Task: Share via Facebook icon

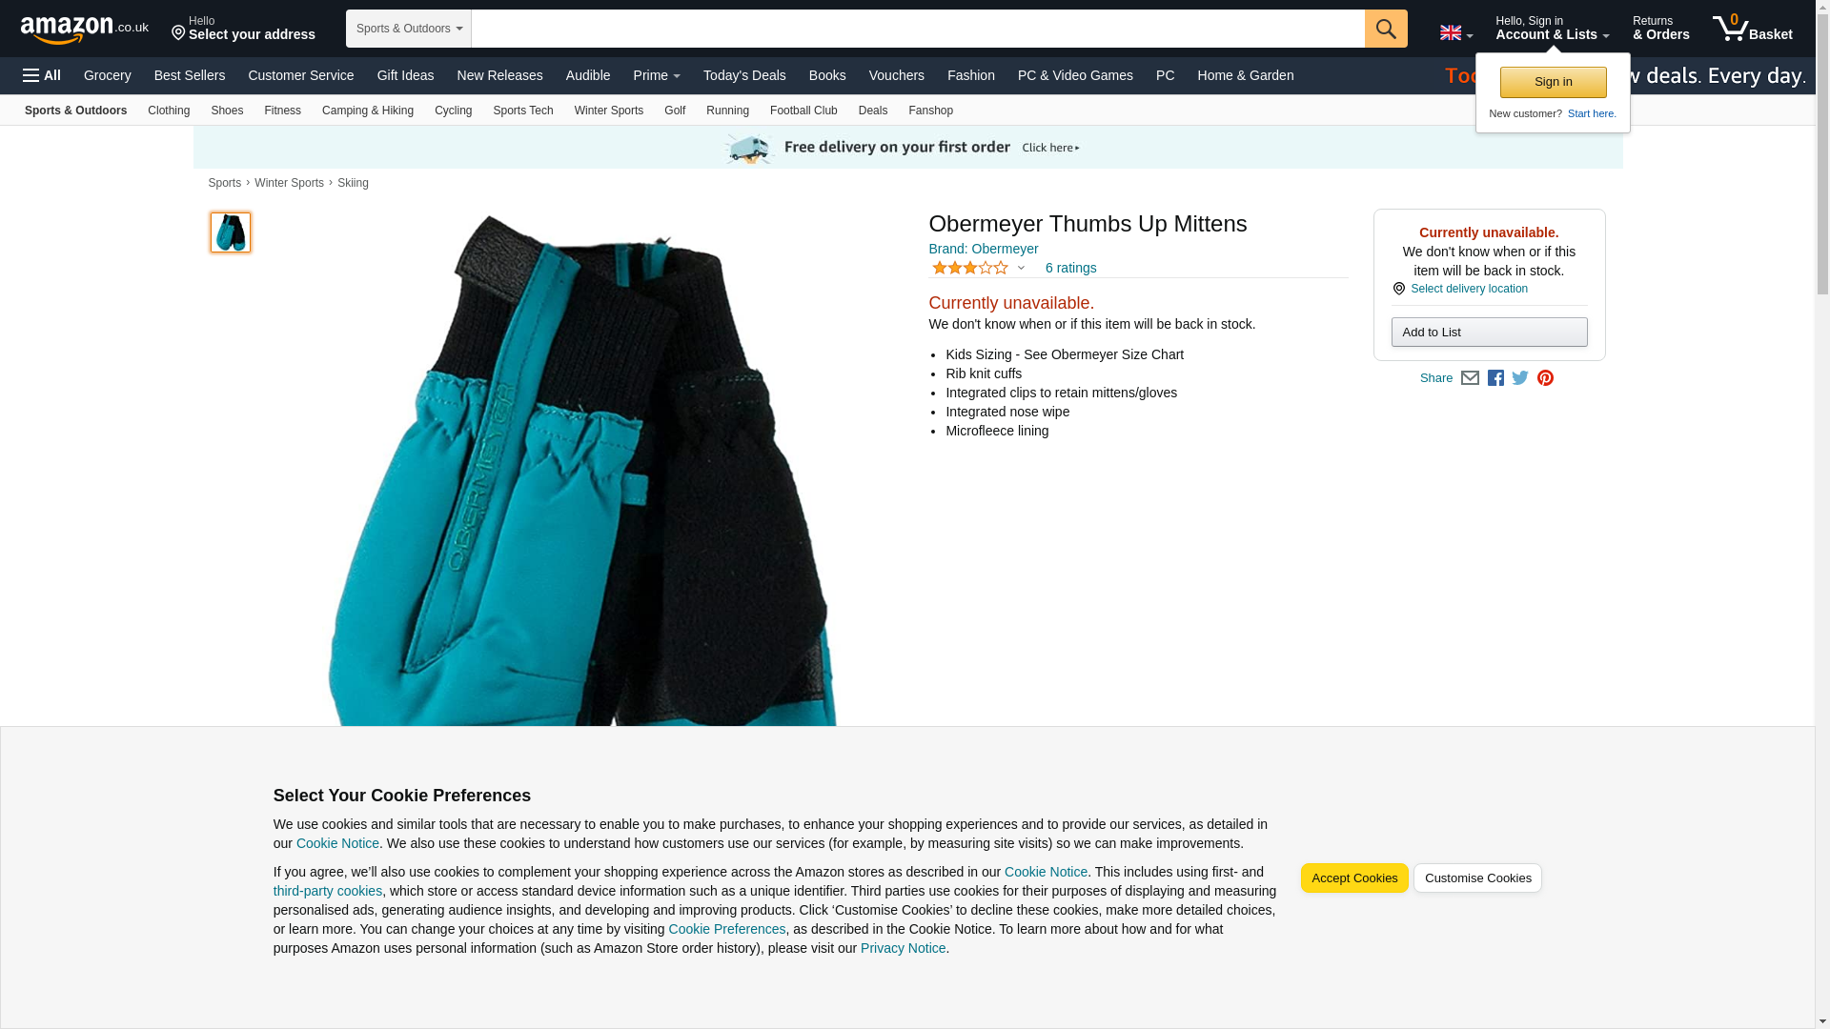Action: pos(1495,378)
